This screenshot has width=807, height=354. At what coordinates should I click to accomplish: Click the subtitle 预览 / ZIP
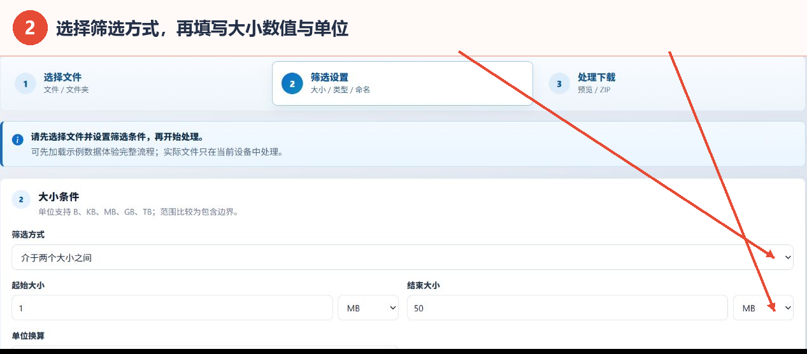[594, 90]
